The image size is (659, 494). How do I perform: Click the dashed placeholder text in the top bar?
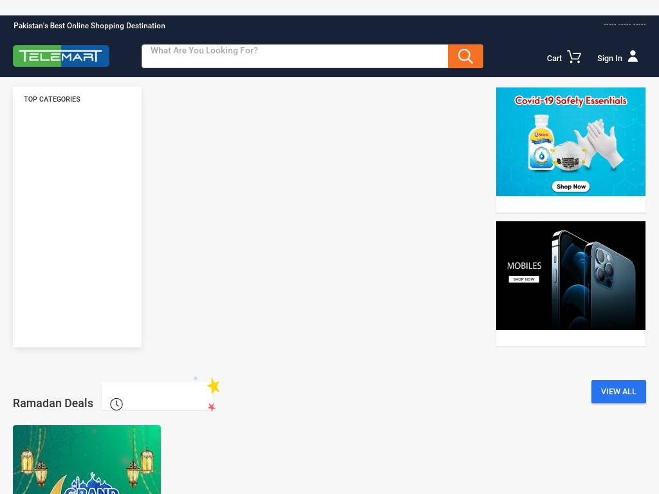click(x=624, y=24)
